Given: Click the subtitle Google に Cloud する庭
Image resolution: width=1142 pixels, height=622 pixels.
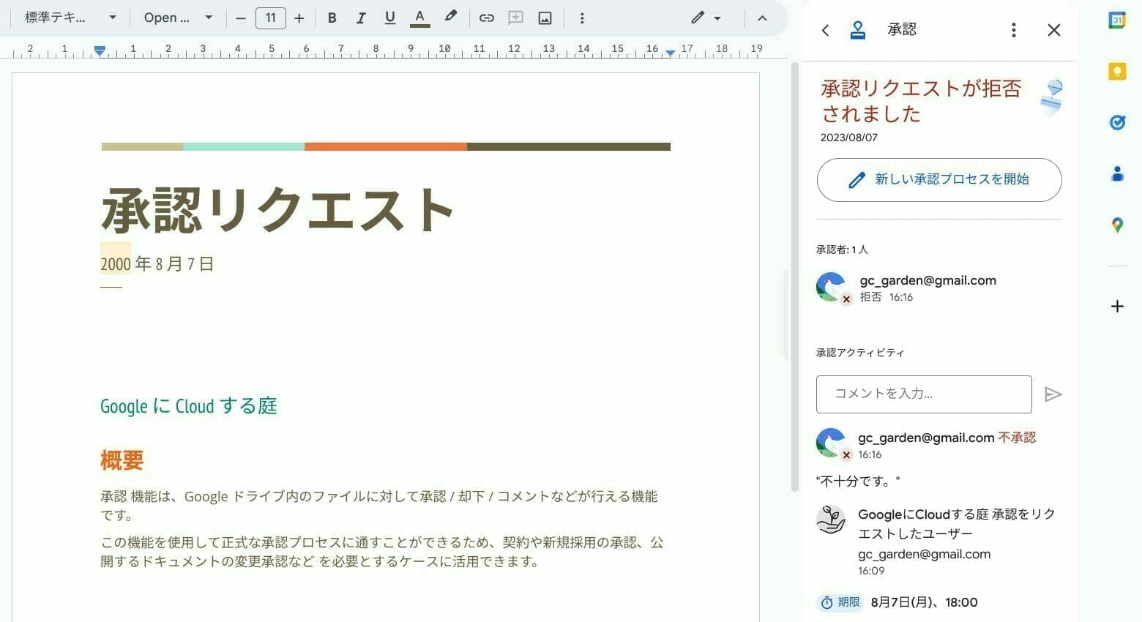Looking at the screenshot, I should pyautogui.click(x=189, y=406).
